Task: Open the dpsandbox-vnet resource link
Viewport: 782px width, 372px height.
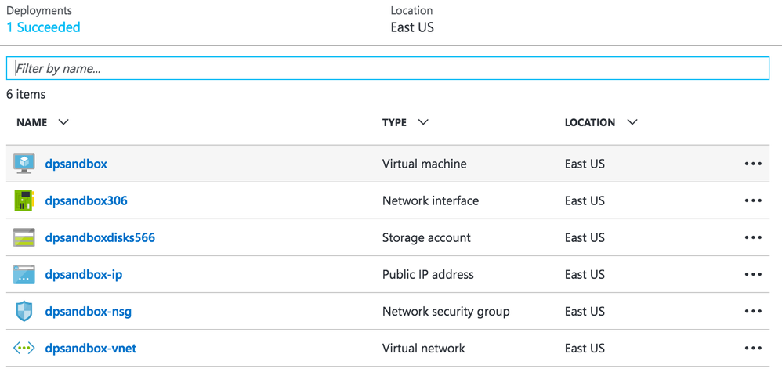Action: [90, 348]
